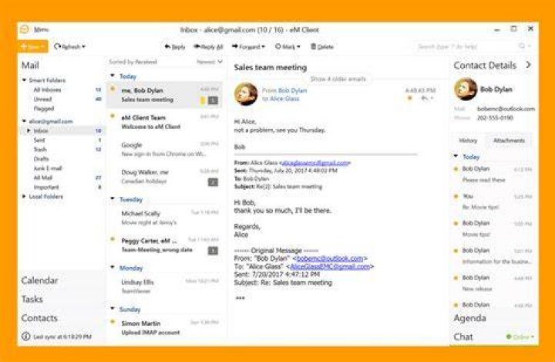Open the Unread smart folder

tap(43, 100)
